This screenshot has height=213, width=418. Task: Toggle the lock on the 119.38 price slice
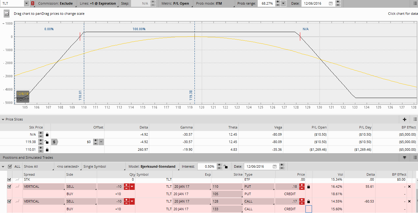tap(47, 142)
